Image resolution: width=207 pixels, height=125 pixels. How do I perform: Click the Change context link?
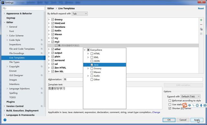[156, 112]
